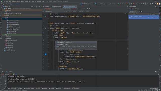The image size is (161, 91).
Task: Click blue color swatch in editor gutter
Action: (x=46, y=54)
